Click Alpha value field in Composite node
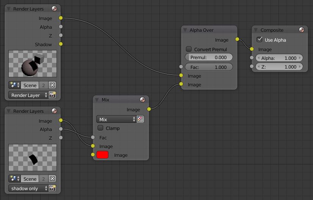Image resolution: width=313 pixels, height=200 pixels. click(279, 58)
